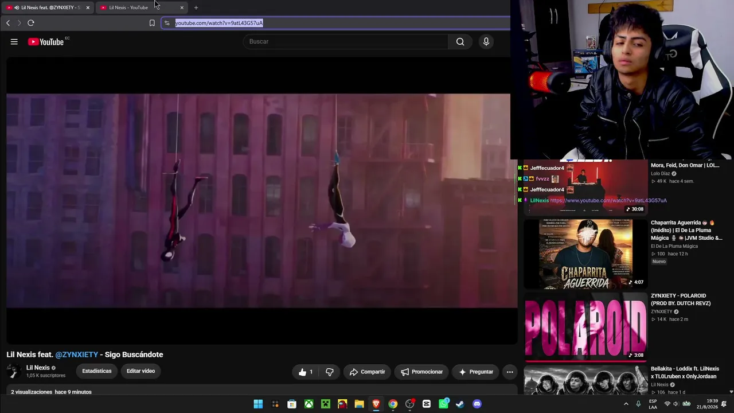Open the Bellakita video thumbnail
This screenshot has width=734, height=413.
tap(585, 380)
